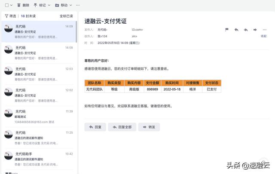The image size is (275, 174).
Task: Click the 已支付 status cell
Action: (x=212, y=89)
